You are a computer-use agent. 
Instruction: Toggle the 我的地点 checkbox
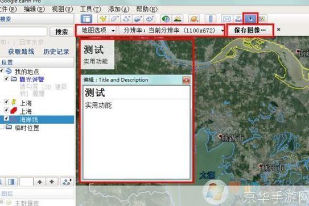tap(2, 70)
